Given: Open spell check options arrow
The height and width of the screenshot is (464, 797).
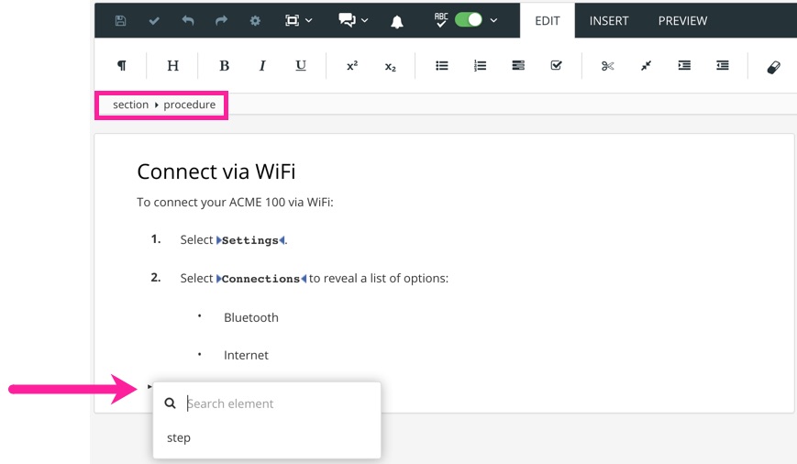Looking at the screenshot, I should [x=494, y=20].
